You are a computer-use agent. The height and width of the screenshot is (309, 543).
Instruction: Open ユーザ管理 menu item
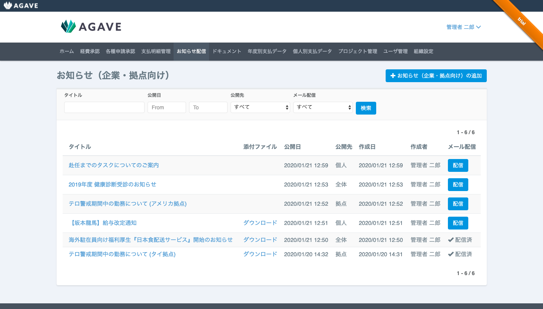tap(395, 51)
